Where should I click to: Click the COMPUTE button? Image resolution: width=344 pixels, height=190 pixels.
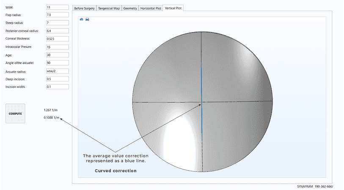click(15, 114)
